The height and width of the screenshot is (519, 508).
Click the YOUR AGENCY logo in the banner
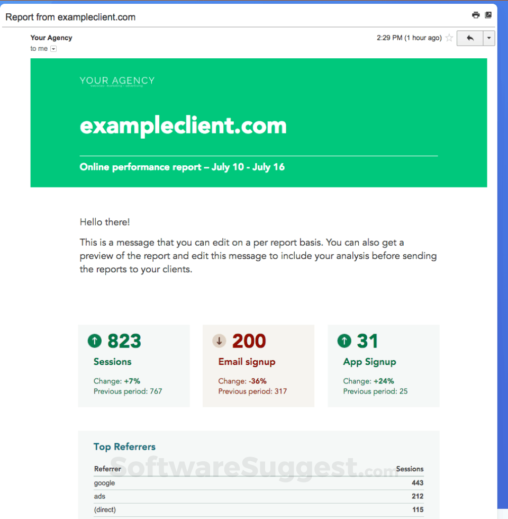[117, 82]
